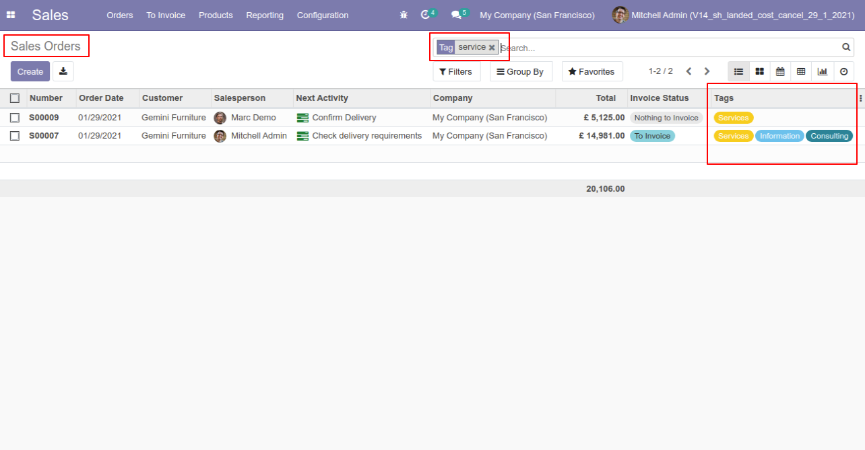Switch to pivot table view
Viewport: 865px width, 450px height.
(801, 71)
